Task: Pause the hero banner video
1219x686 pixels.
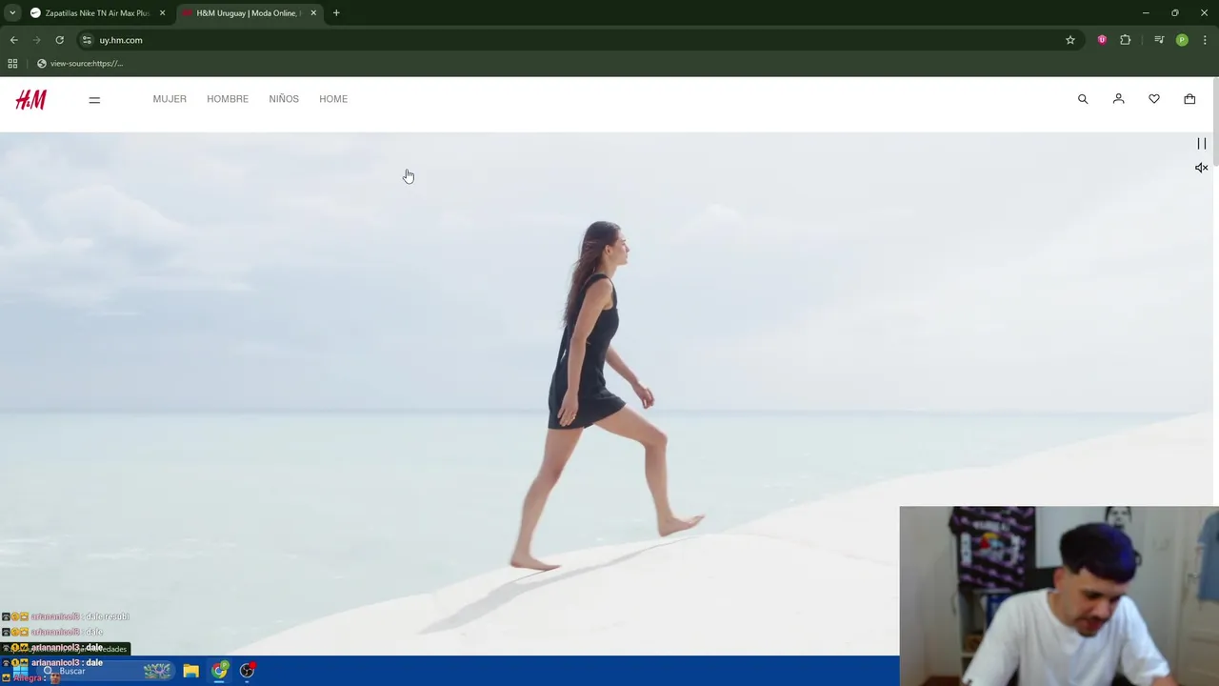Action: pos(1202,144)
